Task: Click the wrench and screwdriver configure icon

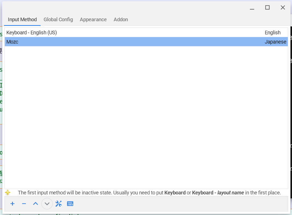Action: (58, 203)
